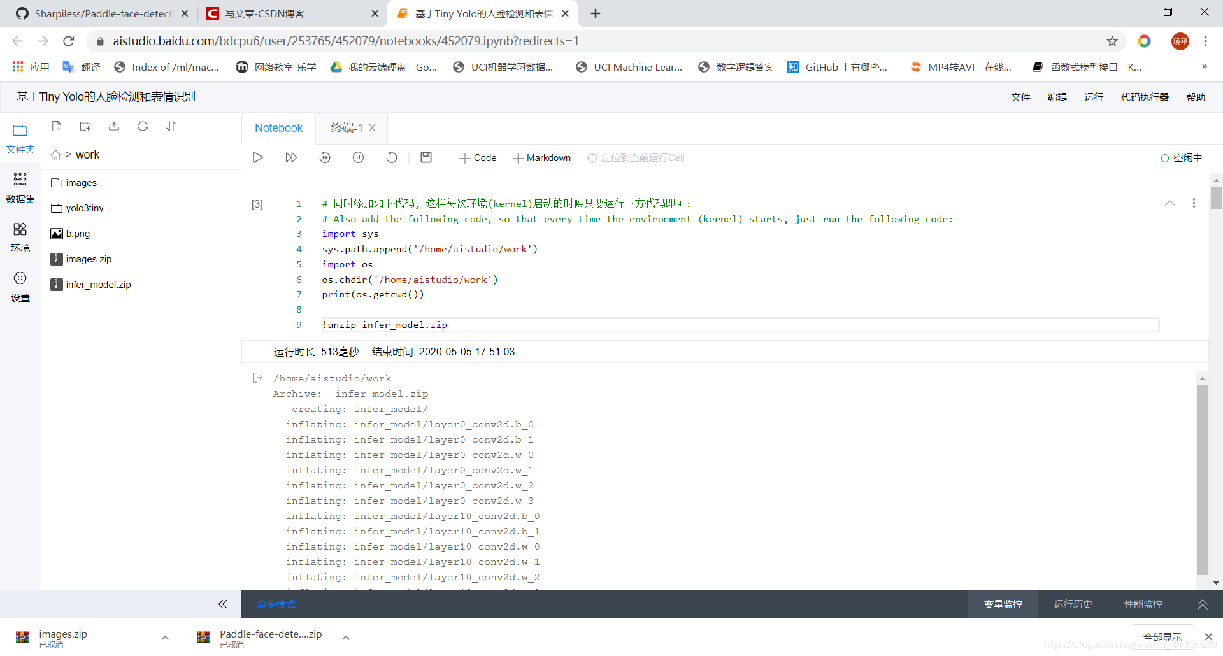The height and width of the screenshot is (656, 1223).
Task: Save the notebook
Action: click(x=426, y=157)
